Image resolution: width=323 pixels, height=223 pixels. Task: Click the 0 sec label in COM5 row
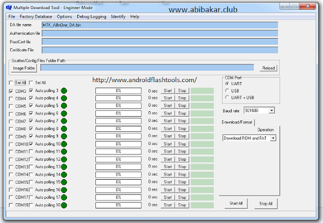coord(153,105)
